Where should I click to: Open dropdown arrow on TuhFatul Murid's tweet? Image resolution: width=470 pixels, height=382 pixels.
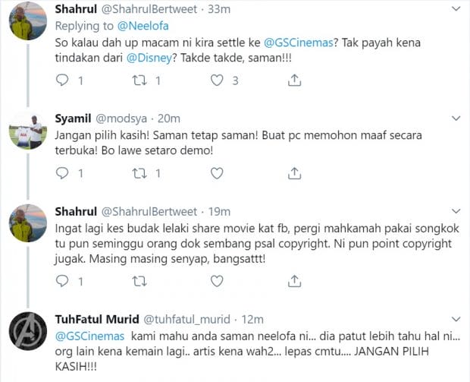click(455, 320)
